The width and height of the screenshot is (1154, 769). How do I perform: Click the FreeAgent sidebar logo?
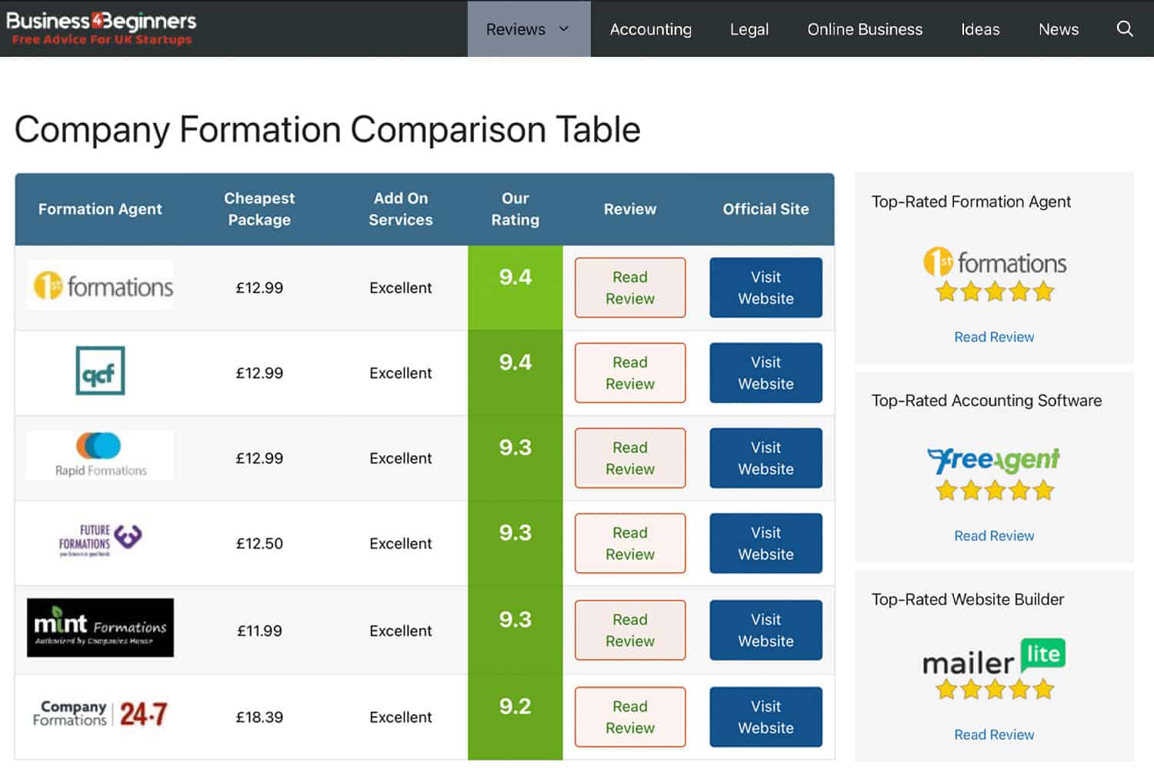[x=994, y=460]
